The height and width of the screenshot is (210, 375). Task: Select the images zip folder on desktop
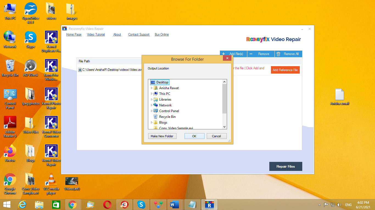pos(72,11)
